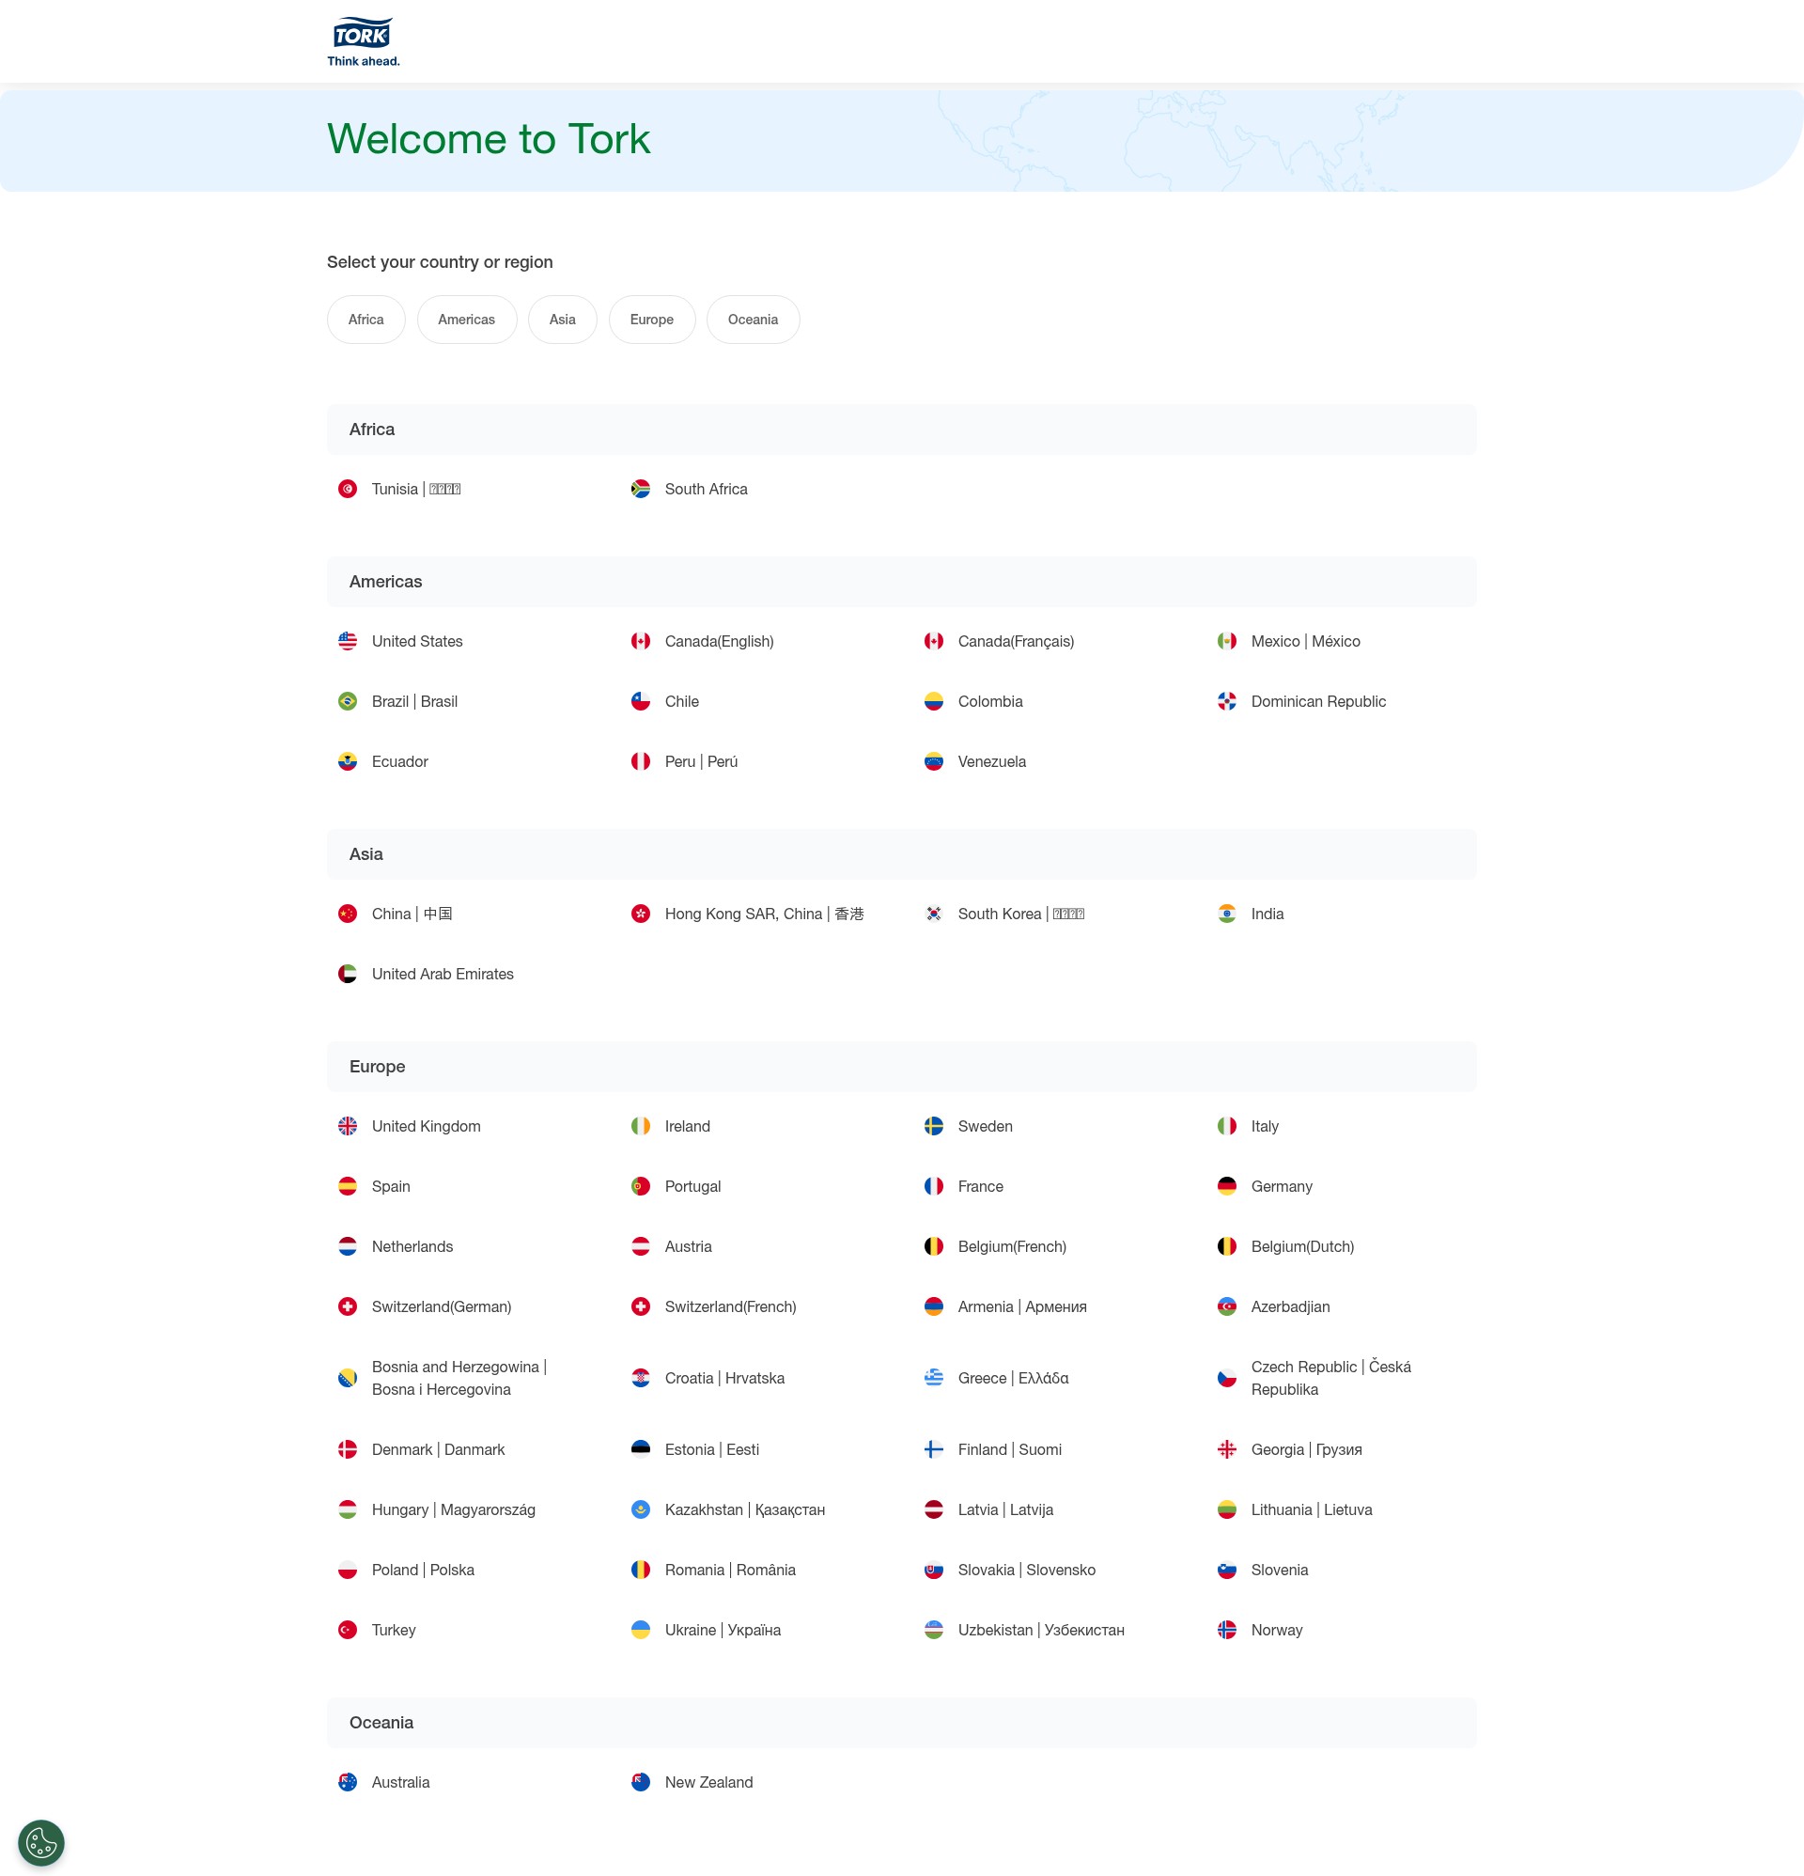Select the Oceania region pill
The width and height of the screenshot is (1804, 1876).
coord(753,320)
